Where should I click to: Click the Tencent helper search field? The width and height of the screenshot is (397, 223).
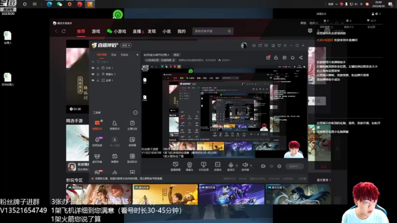[212, 31]
